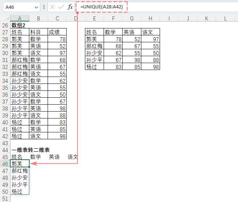Click the 数组2 title cell
This screenshot has height=202, width=238.
20,26
